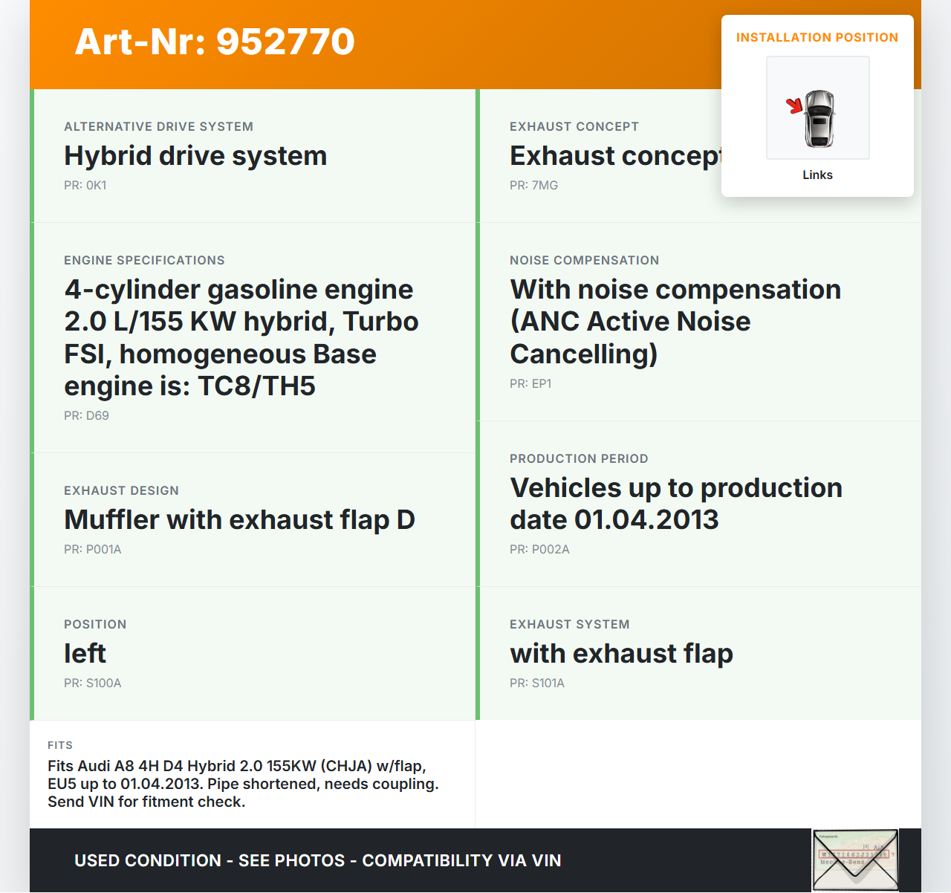Click the PR: D69 code
Viewport: 951px width, 893px height.
coord(86,416)
